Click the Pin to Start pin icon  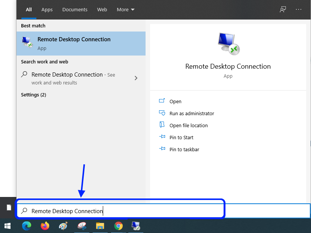[x=162, y=137]
